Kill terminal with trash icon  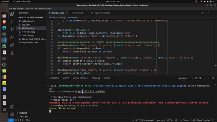(200, 78)
